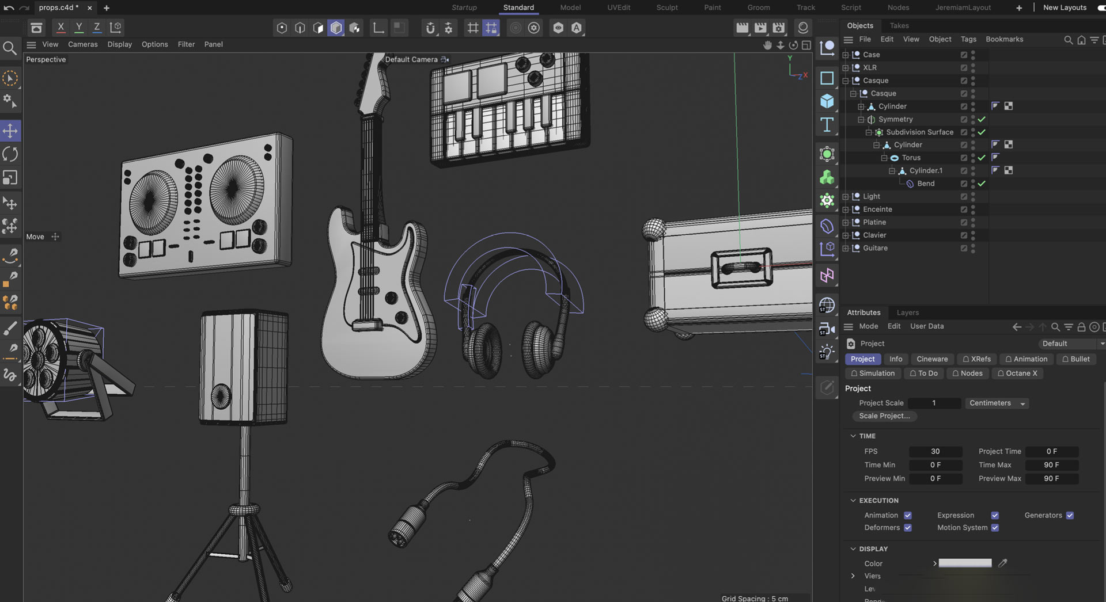Viewport: 1106px width, 602px height.
Task: Click the FPS input field
Action: click(935, 451)
